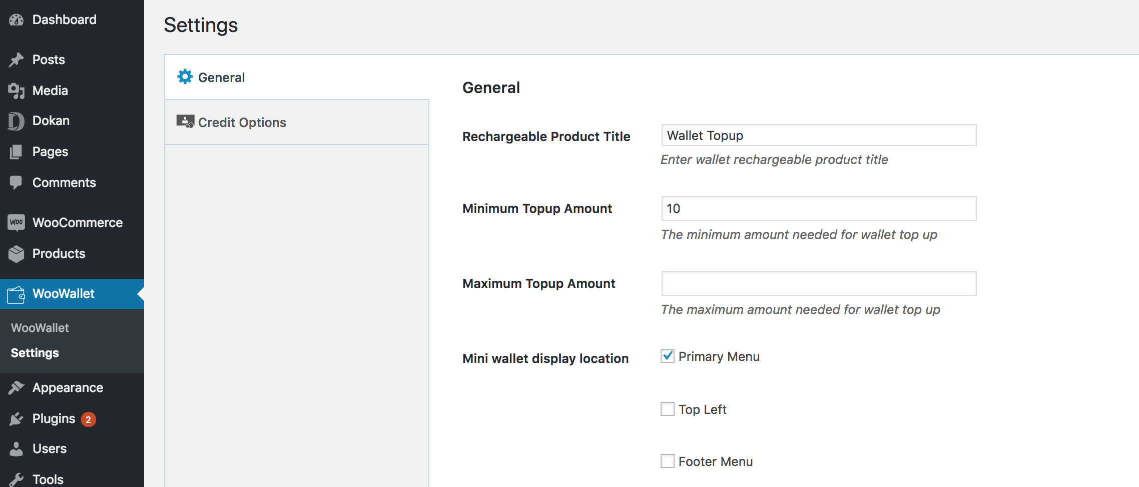Focus the Rechargeable Product Title field
The height and width of the screenshot is (487, 1139).
(x=819, y=135)
